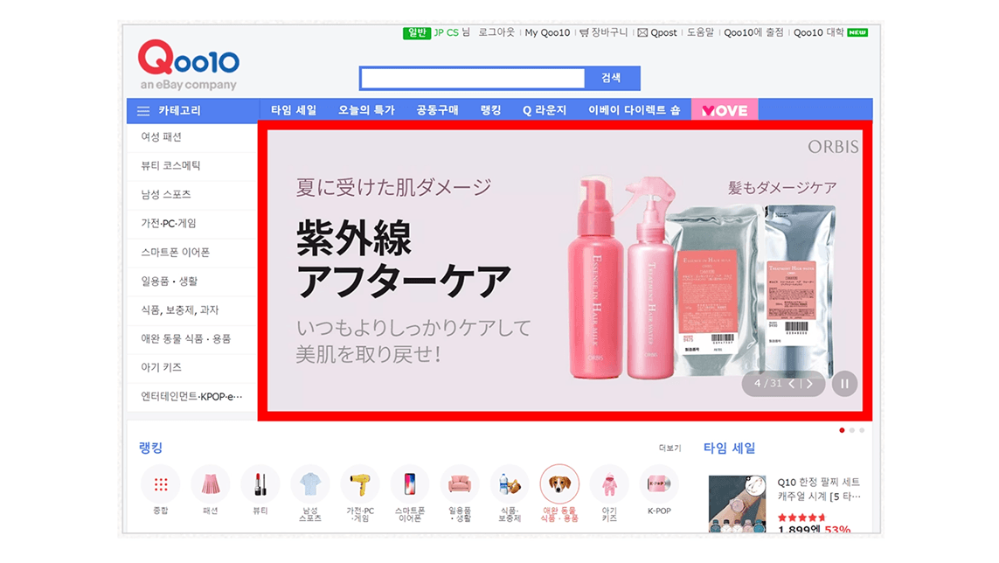This screenshot has height=563, width=999.
Task: Open the 뷰티 코스메틱 category
Action: click(191, 166)
